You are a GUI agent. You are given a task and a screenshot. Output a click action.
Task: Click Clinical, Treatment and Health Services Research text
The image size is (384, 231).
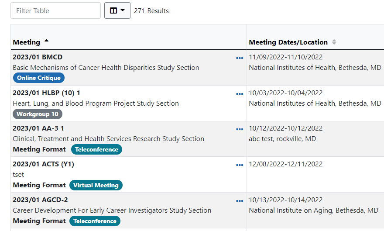pos(108,139)
